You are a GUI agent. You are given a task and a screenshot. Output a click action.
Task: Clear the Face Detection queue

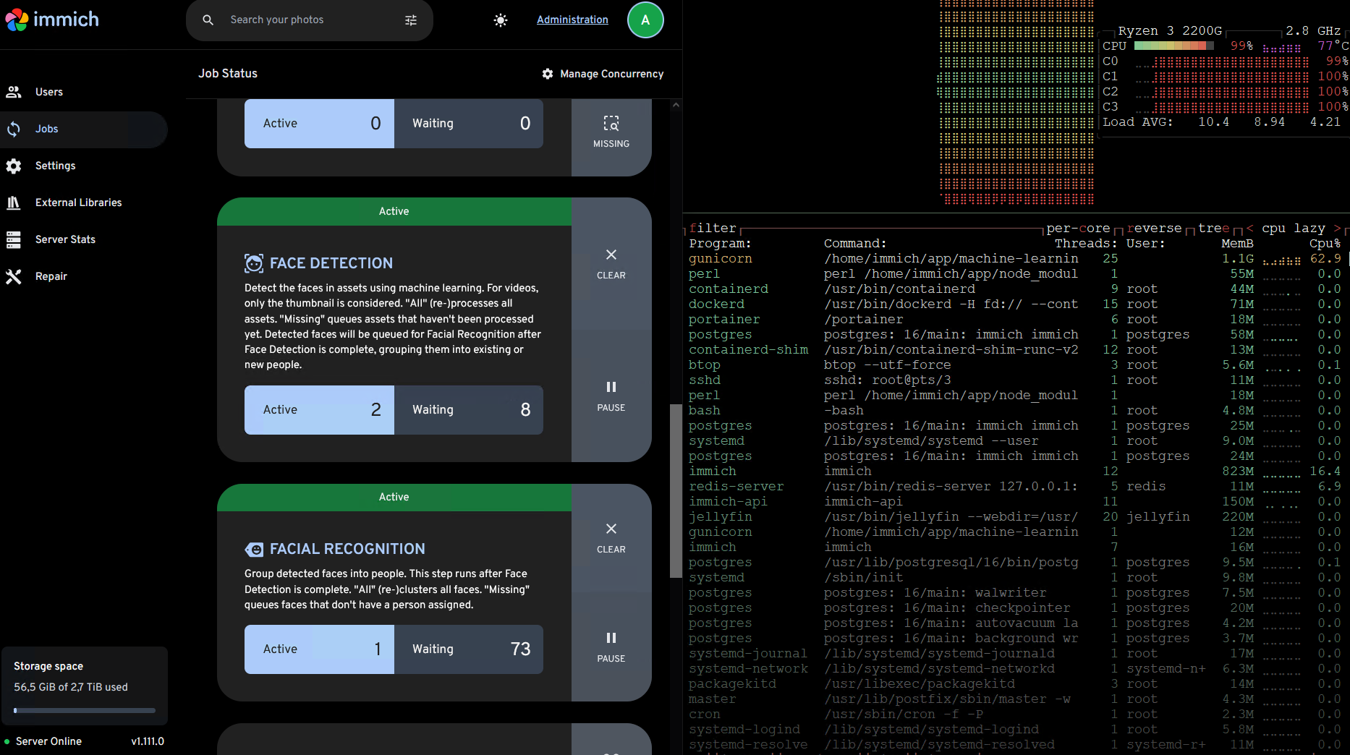click(611, 264)
